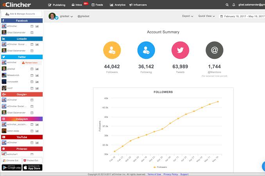Viewport: 265px width, 176px height.
Task: Click the blue Following circle icon
Action: pos(146,50)
